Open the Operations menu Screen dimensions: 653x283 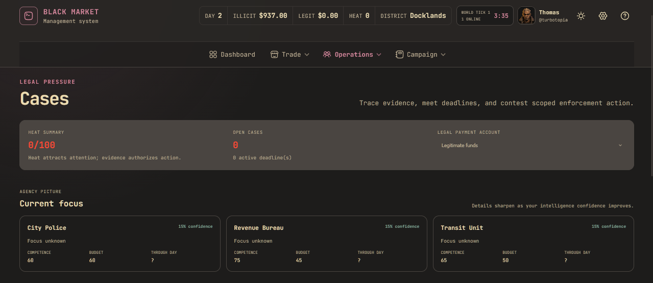click(352, 55)
